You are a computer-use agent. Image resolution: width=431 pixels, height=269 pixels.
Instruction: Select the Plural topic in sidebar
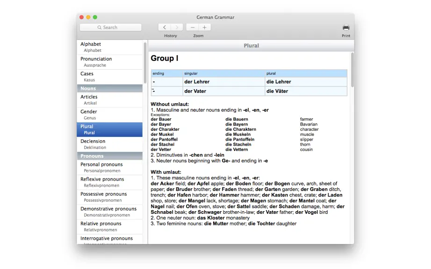pos(110,129)
